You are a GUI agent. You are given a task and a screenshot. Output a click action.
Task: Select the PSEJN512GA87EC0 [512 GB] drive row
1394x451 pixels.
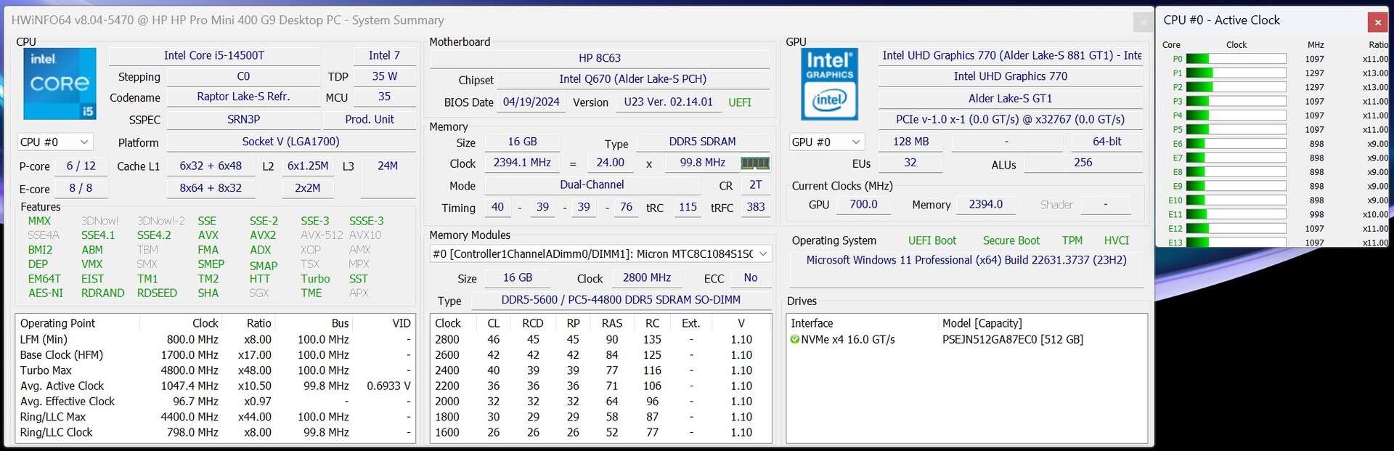(x=966, y=339)
